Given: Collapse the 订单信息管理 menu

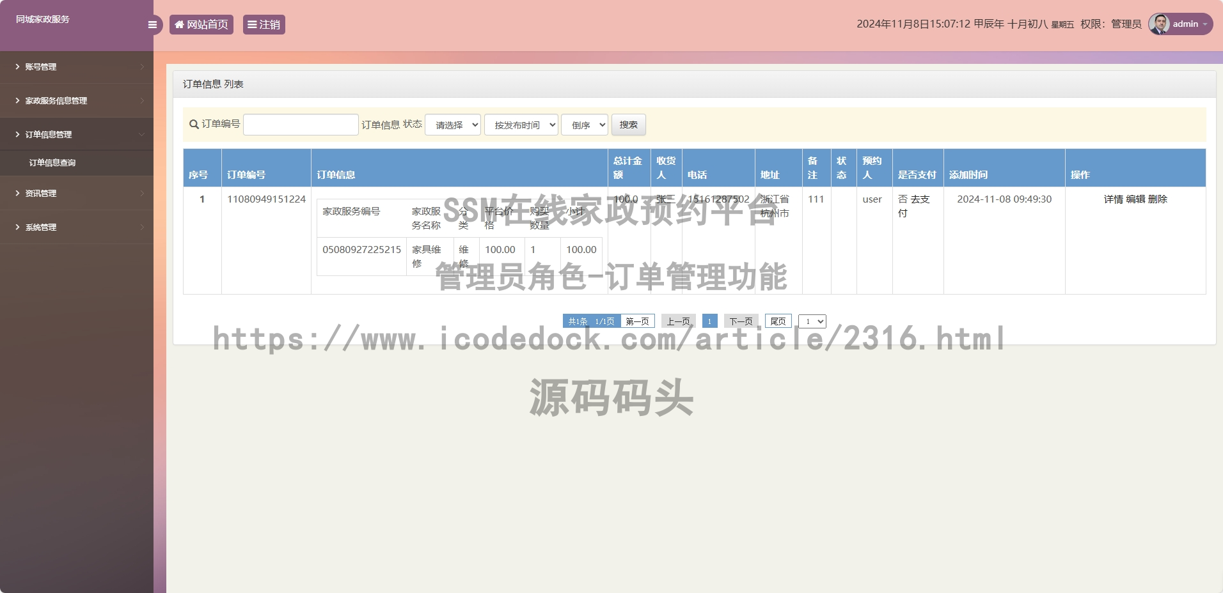Looking at the screenshot, I should (x=77, y=134).
